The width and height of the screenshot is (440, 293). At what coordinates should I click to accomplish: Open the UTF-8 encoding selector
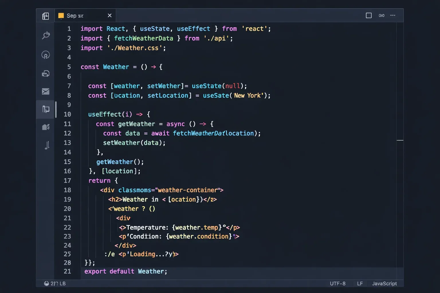click(x=337, y=284)
